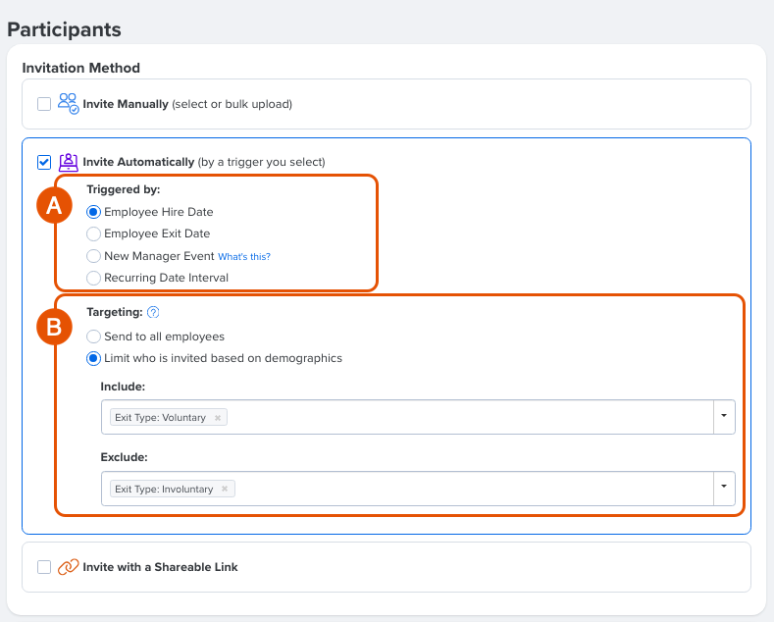Click the Invite Manually people icon
This screenshot has width=774, height=622.
coord(68,104)
